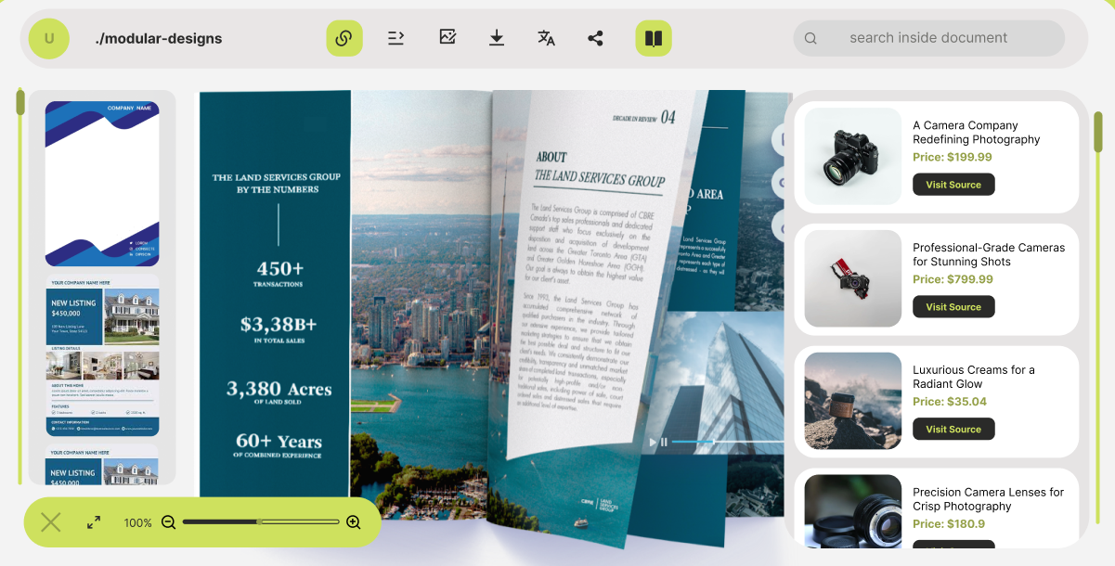Open 'A Camera Company Redefining Photography' title
Viewport: 1115px width, 566px height.
[977, 133]
